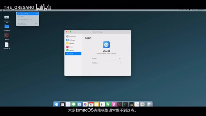Select Displays in settings sidebar
The image size is (206, 116).
click(x=73, y=43)
